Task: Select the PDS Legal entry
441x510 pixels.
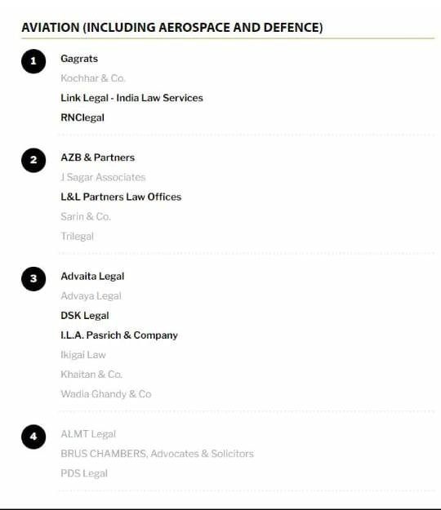Action: click(x=84, y=473)
